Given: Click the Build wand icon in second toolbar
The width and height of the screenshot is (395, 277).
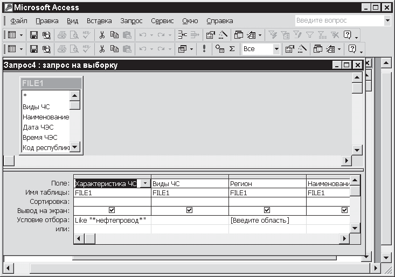Looking at the screenshot, I should tap(301, 49).
